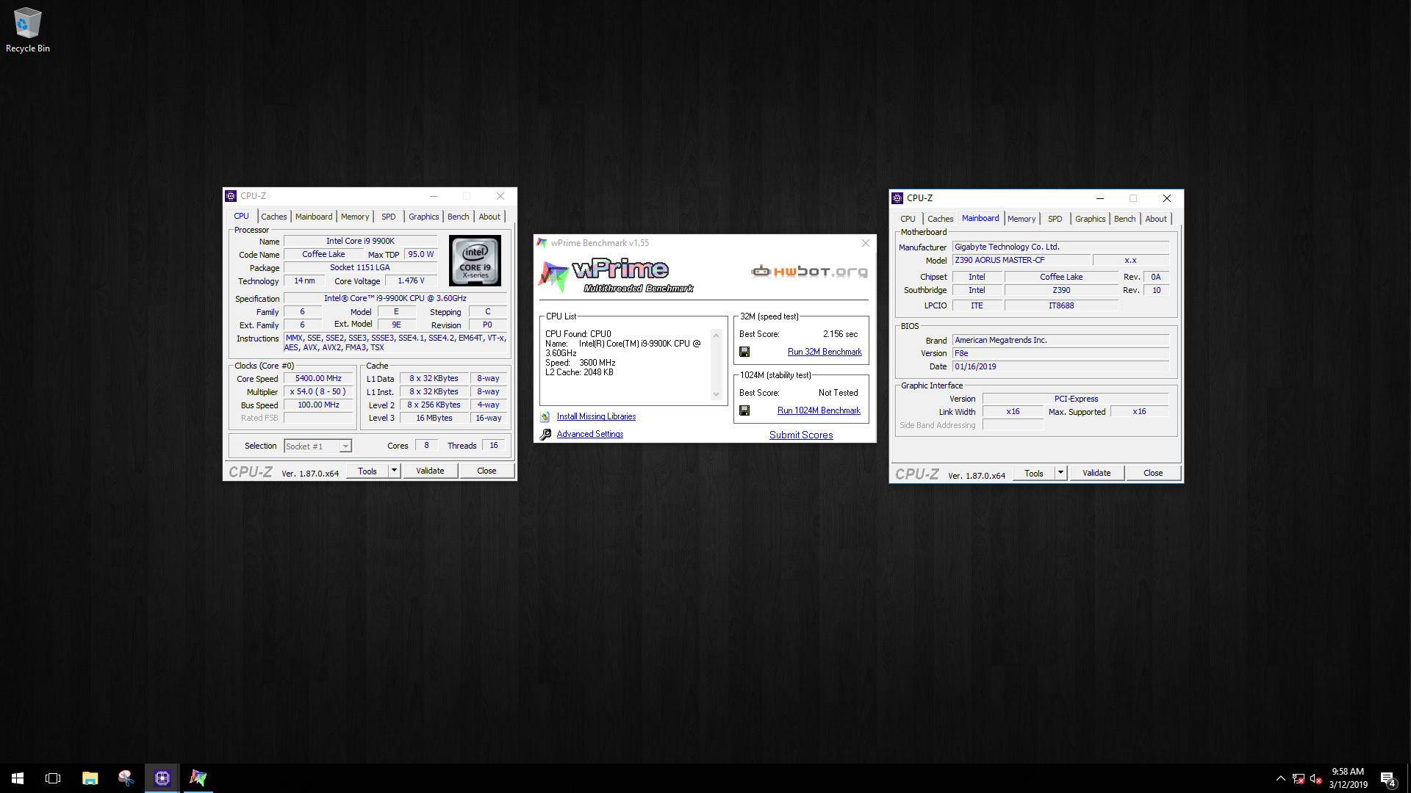
Task: Show hidden system tray icons chevron
Action: tap(1280, 778)
